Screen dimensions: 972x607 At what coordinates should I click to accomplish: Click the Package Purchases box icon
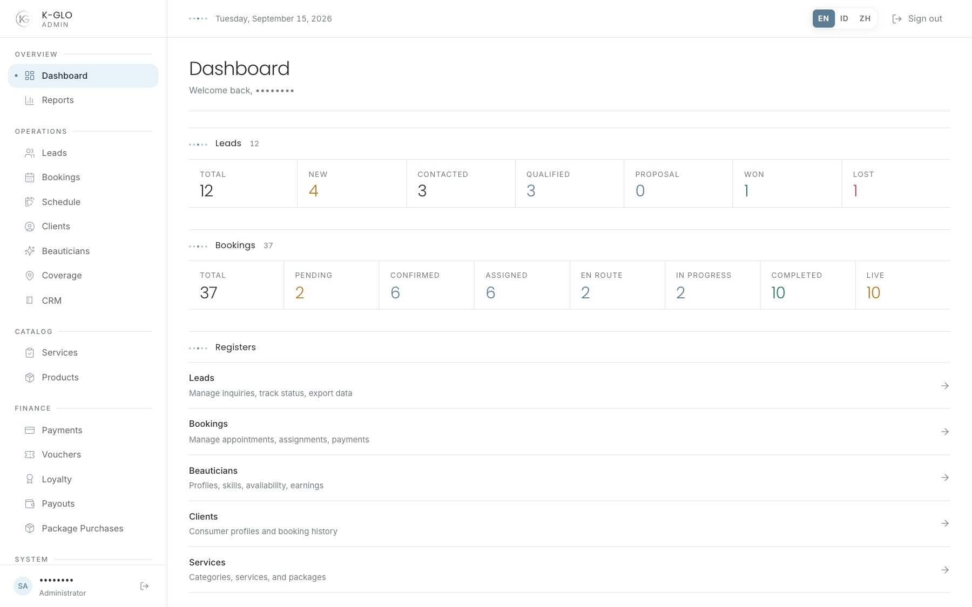pyautogui.click(x=30, y=528)
